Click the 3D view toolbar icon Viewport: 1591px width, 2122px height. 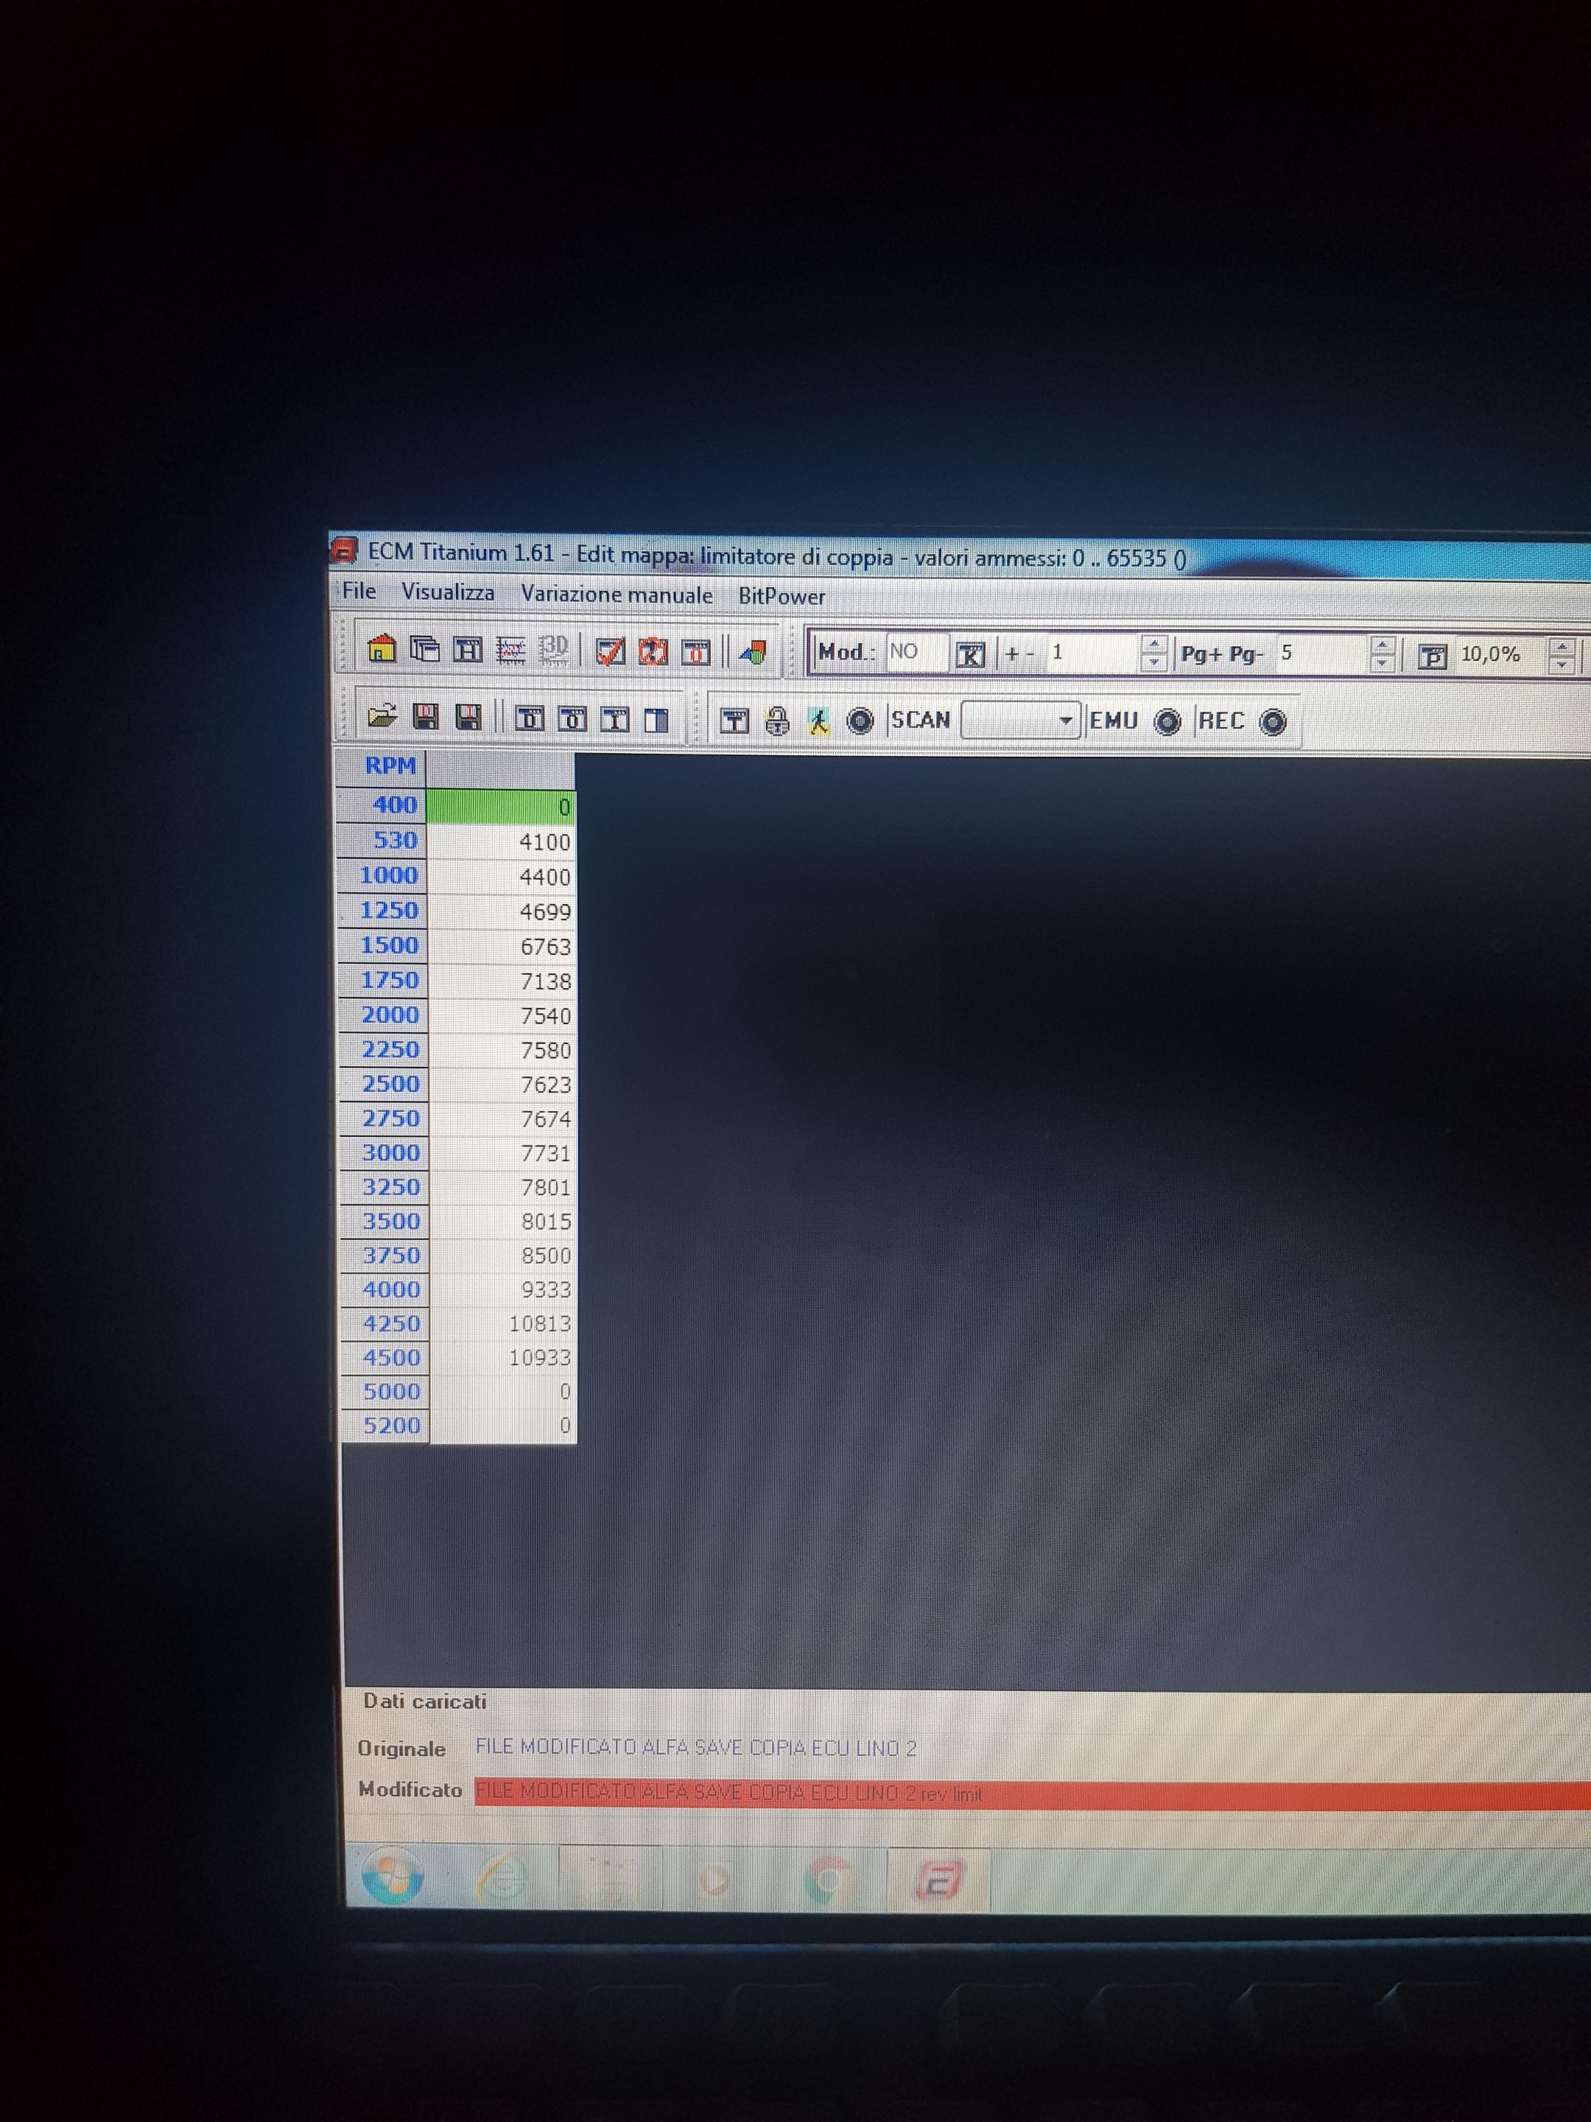click(x=553, y=651)
